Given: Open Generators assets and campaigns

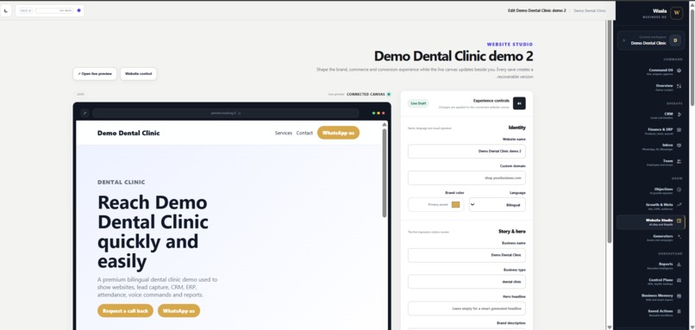Looking at the screenshot, I should pos(650,238).
